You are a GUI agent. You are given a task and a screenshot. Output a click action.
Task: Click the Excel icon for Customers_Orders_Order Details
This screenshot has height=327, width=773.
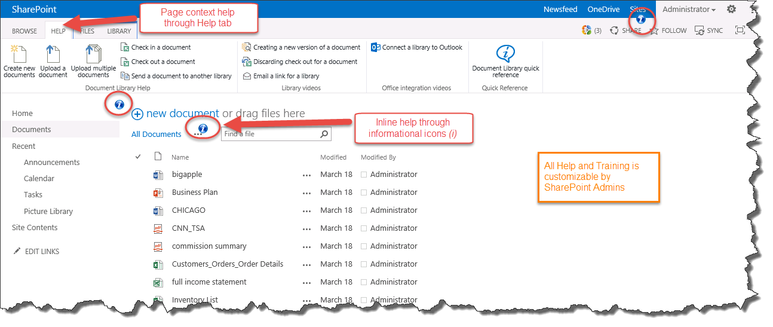158,264
